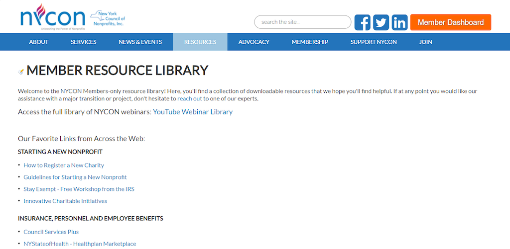This screenshot has height=249, width=510.
Task: Select the Resources navigation tab
Action: (x=200, y=42)
